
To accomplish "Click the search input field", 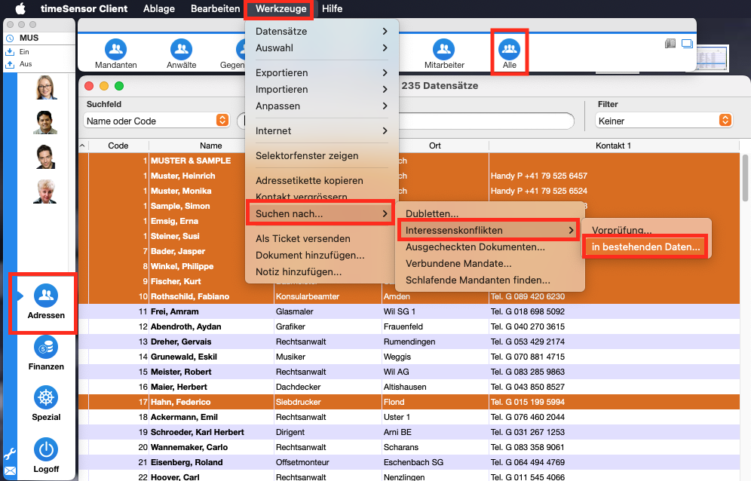I will (486, 121).
